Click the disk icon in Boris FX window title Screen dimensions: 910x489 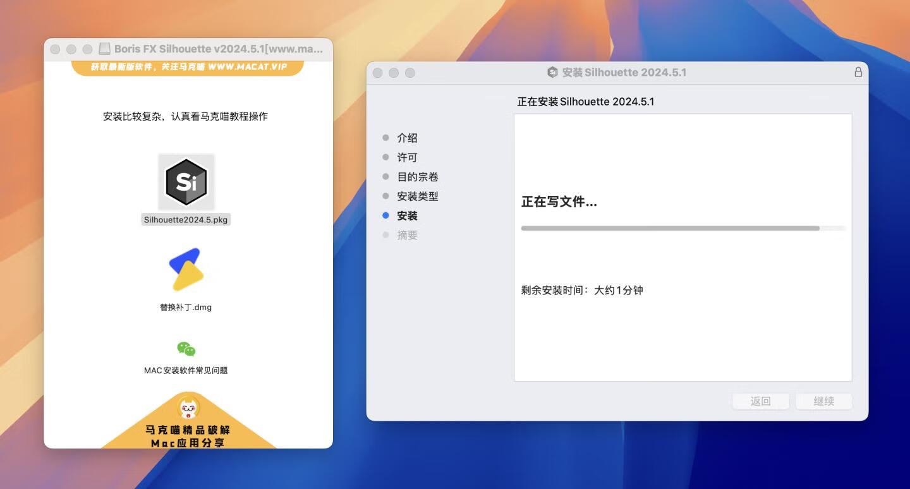(104, 49)
